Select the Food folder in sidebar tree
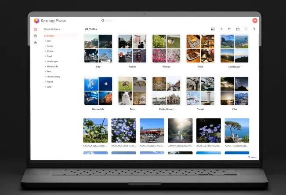The image size is (286, 195). pyautogui.click(x=49, y=56)
